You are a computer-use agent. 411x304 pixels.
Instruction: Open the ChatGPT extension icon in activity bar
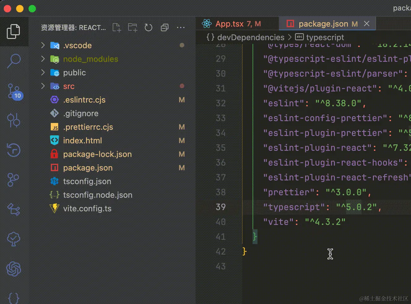pos(13,268)
